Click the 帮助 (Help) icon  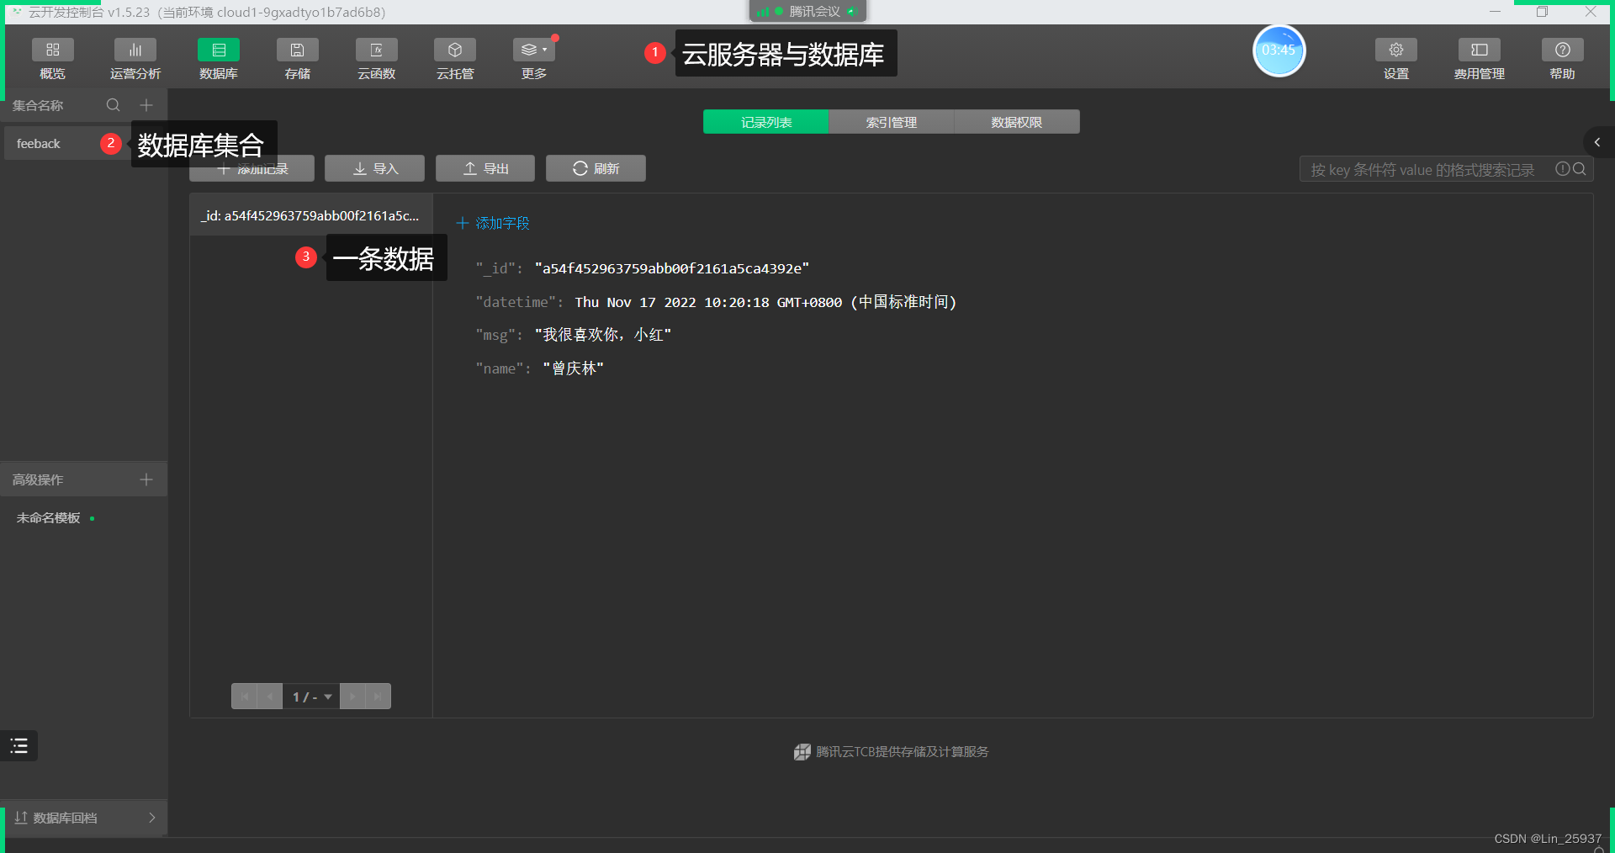click(1561, 57)
